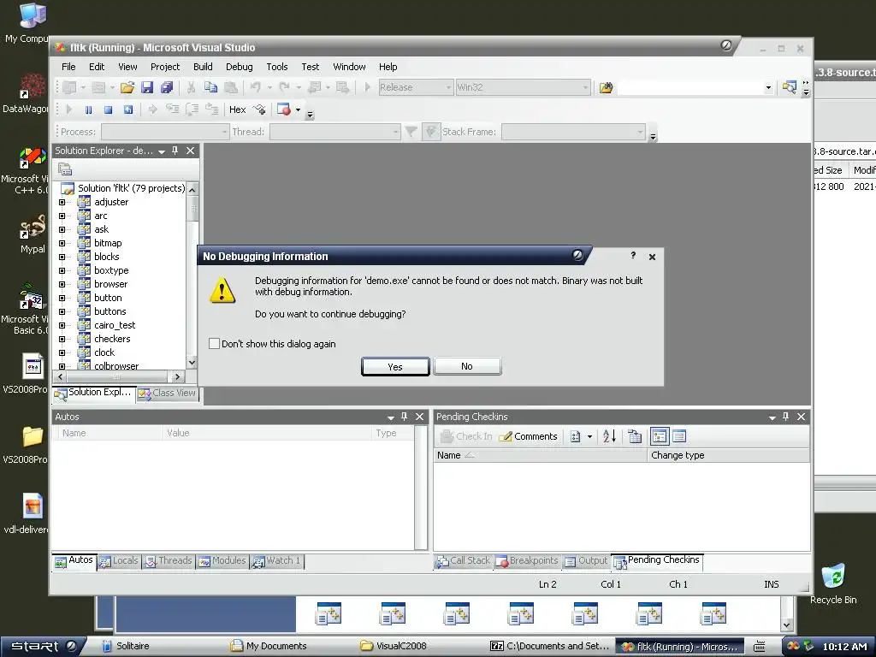The height and width of the screenshot is (657, 876).
Task: Open the File menu
Action: [x=68, y=67]
